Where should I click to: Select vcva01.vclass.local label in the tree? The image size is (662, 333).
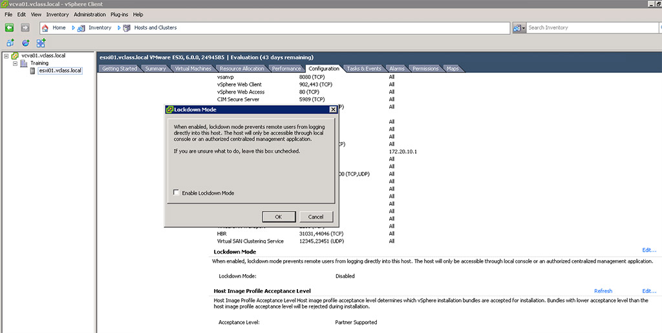(43, 55)
